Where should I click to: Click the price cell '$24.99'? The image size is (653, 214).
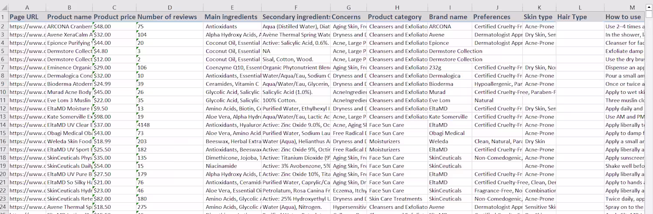tap(114, 84)
